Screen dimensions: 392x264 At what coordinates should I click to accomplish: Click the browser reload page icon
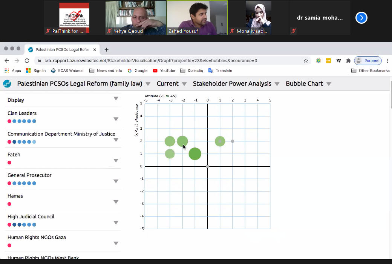coord(27,61)
